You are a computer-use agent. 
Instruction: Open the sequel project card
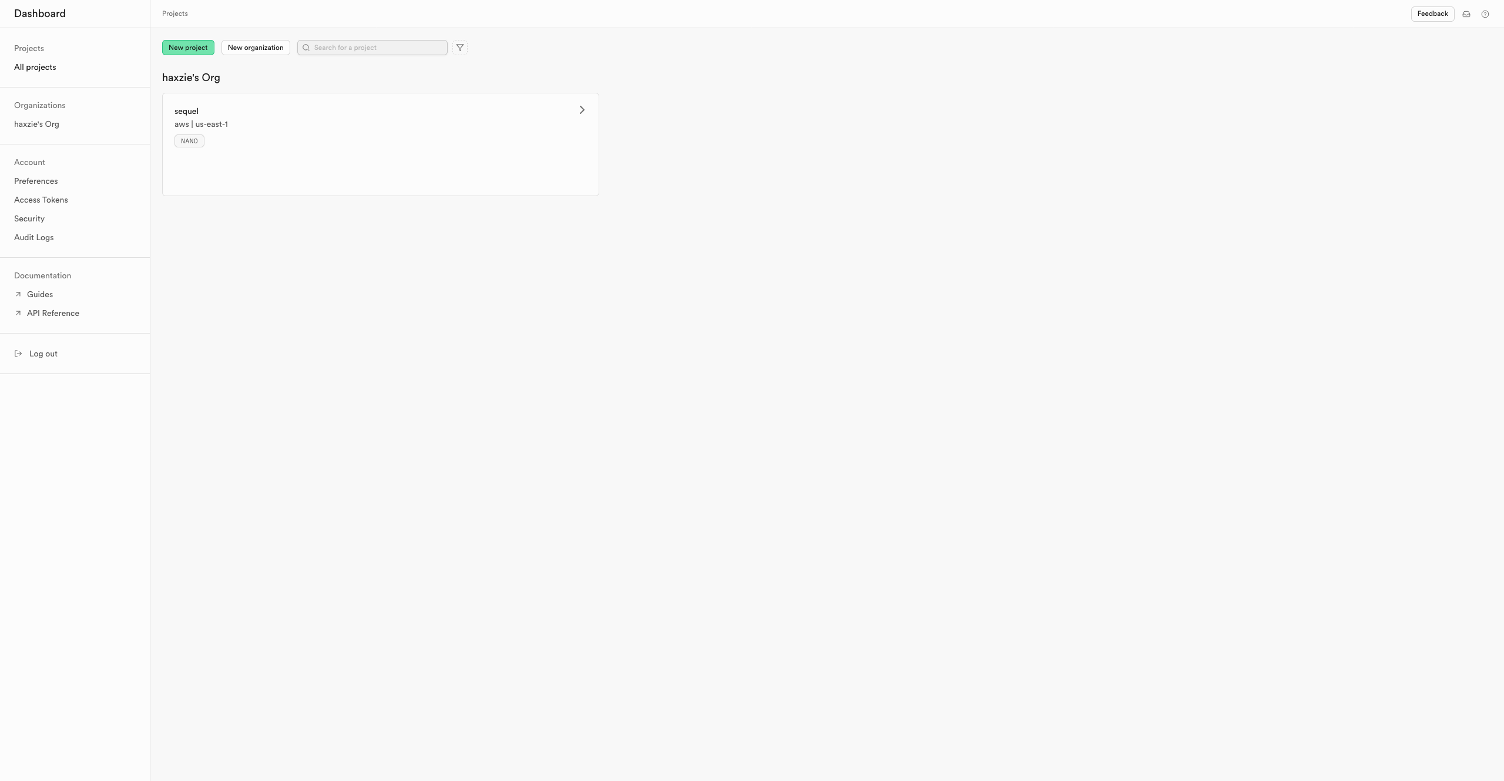pos(380,144)
